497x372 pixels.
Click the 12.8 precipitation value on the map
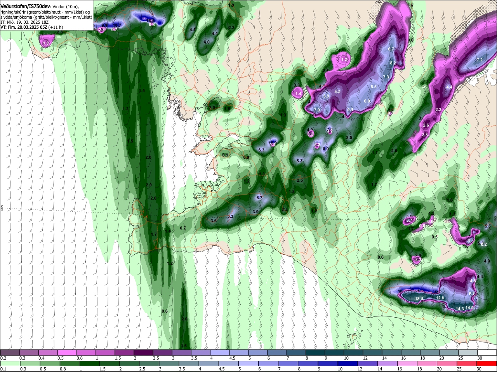[x=440, y=298]
